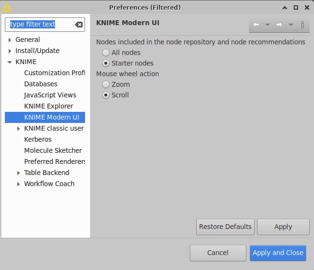This screenshot has width=314, height=270.
Task: Expand the Table Backend node
Action: pyautogui.click(x=18, y=173)
